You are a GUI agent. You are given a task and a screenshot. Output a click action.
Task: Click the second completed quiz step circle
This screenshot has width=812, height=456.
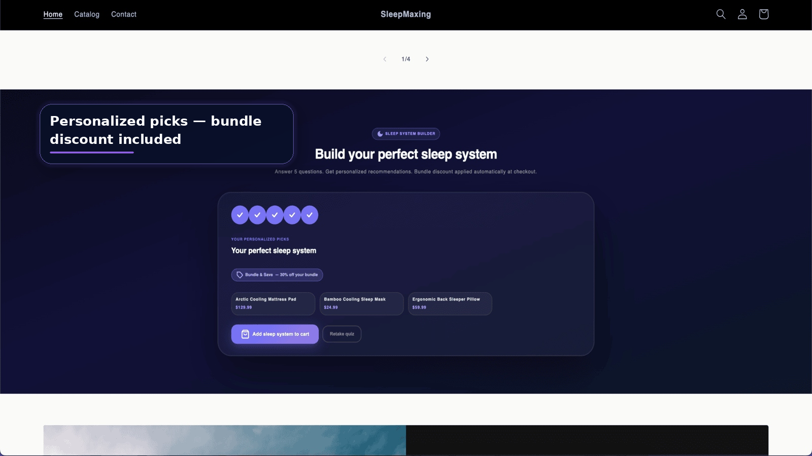pyautogui.click(x=257, y=215)
